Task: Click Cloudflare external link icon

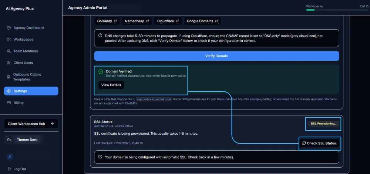Action: click(x=178, y=21)
